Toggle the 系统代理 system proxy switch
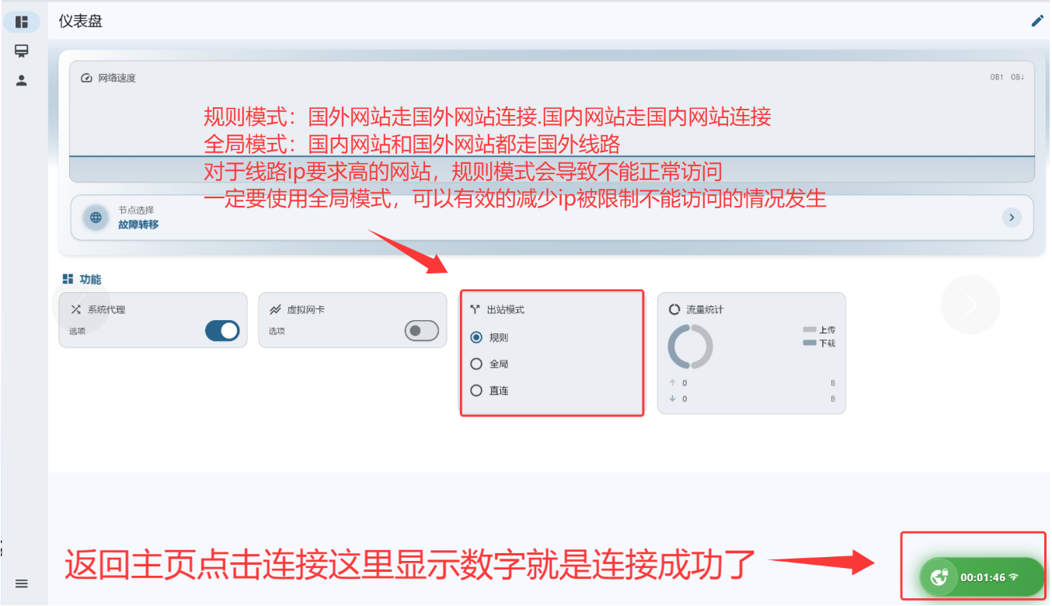1052x606 pixels. 222,331
